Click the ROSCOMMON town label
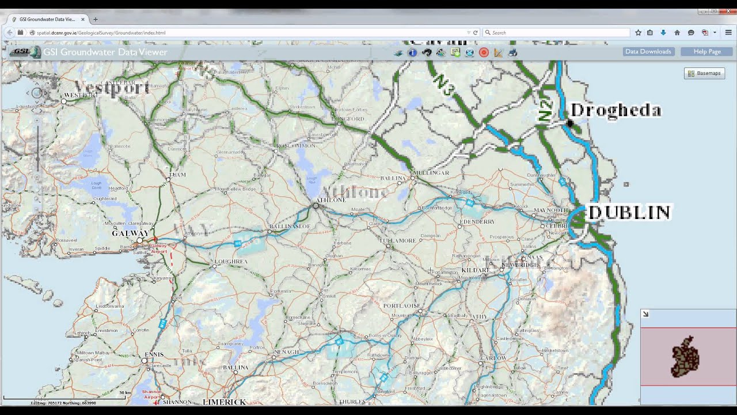Viewport: 737px width, 415px height. (x=296, y=146)
